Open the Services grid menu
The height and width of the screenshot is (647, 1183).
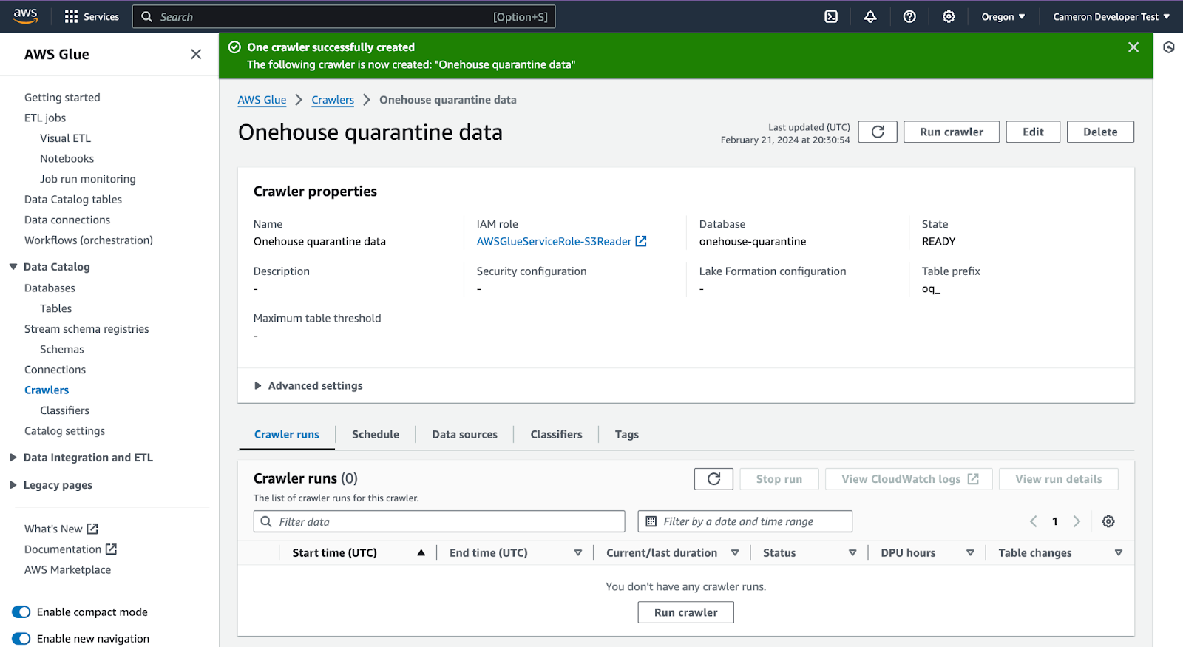tap(92, 16)
